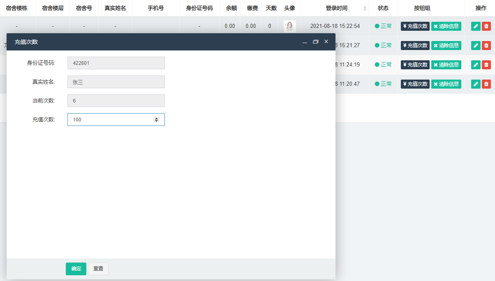Click edit pencil icon for 11:20:47 row

coord(476,84)
